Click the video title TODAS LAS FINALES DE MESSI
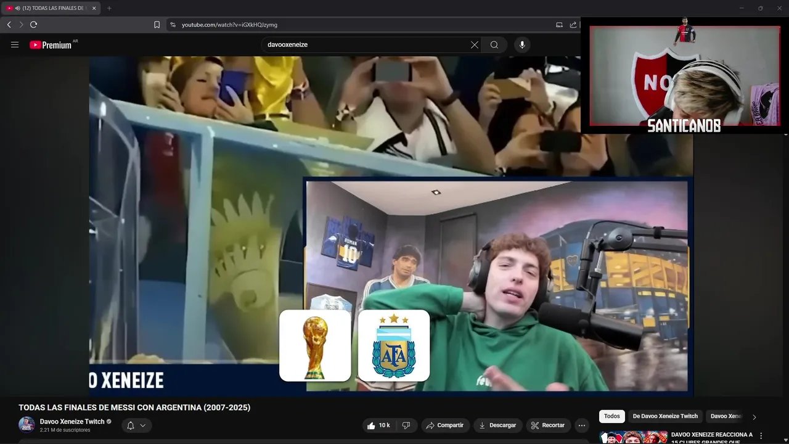This screenshot has width=789, height=444. [x=134, y=408]
